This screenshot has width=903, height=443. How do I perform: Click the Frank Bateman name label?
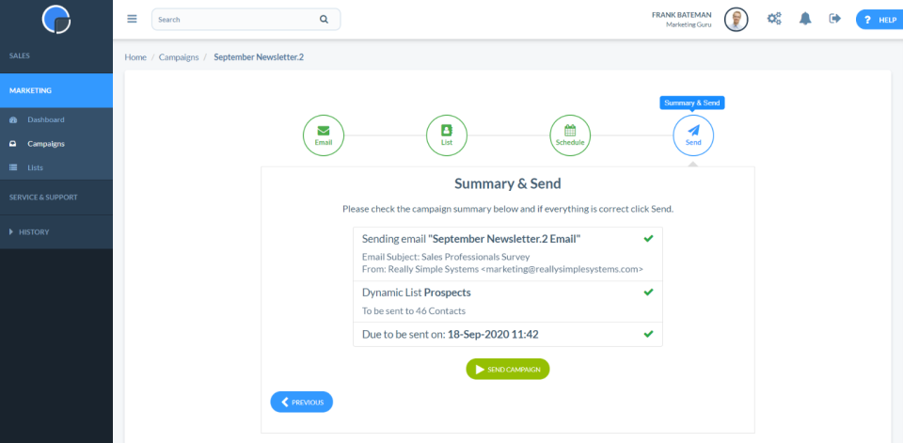684,14
